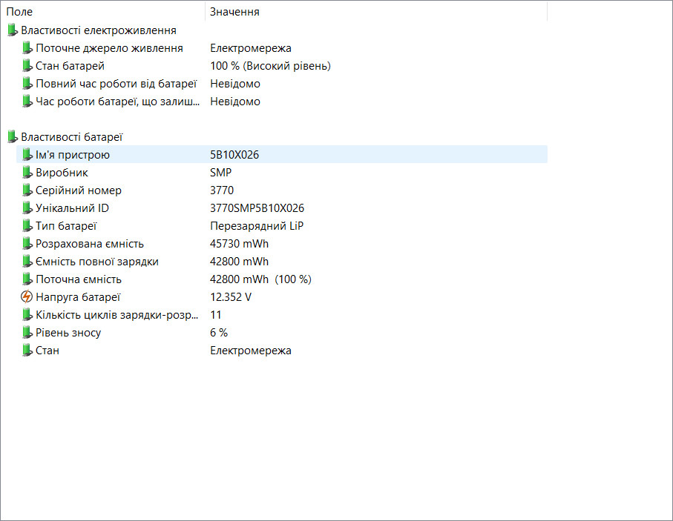Image resolution: width=673 pixels, height=521 pixels.
Task: Click value '100 % (Високий рівень)'
Action: click(270, 66)
